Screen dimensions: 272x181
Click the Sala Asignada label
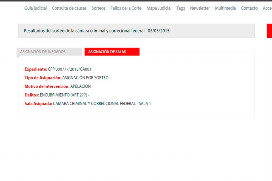38,103
